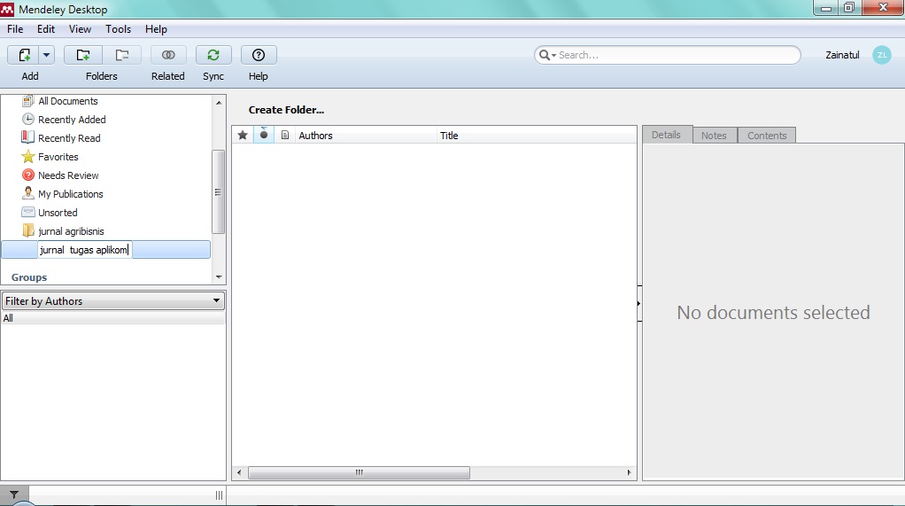The height and width of the screenshot is (506, 905).
Task: Open the View menu
Action: [81, 29]
